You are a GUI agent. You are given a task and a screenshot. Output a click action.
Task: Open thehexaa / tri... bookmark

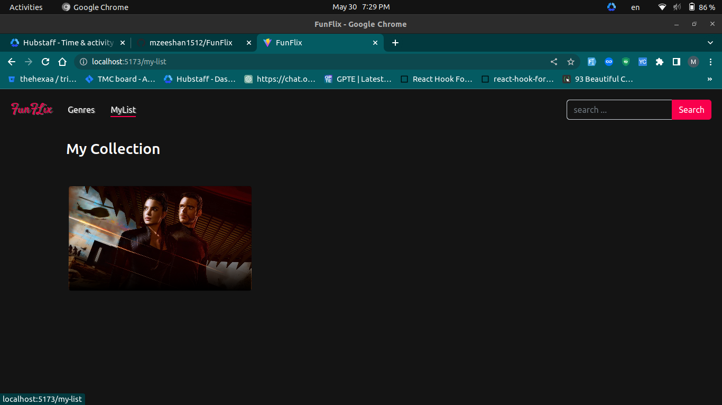(42, 79)
